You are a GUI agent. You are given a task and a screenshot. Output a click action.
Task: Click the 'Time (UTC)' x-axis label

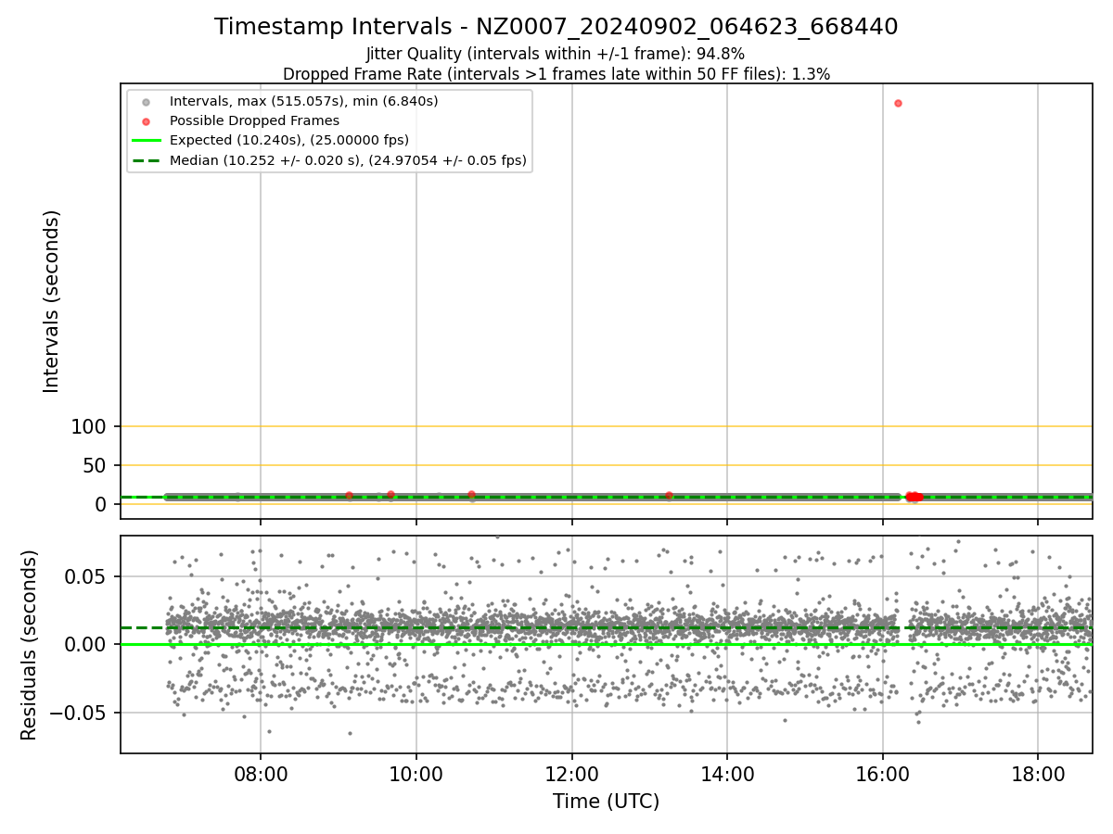coord(606,802)
